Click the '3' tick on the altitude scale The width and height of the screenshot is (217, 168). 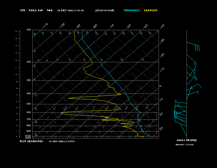pyautogui.click(x=17, y=120)
